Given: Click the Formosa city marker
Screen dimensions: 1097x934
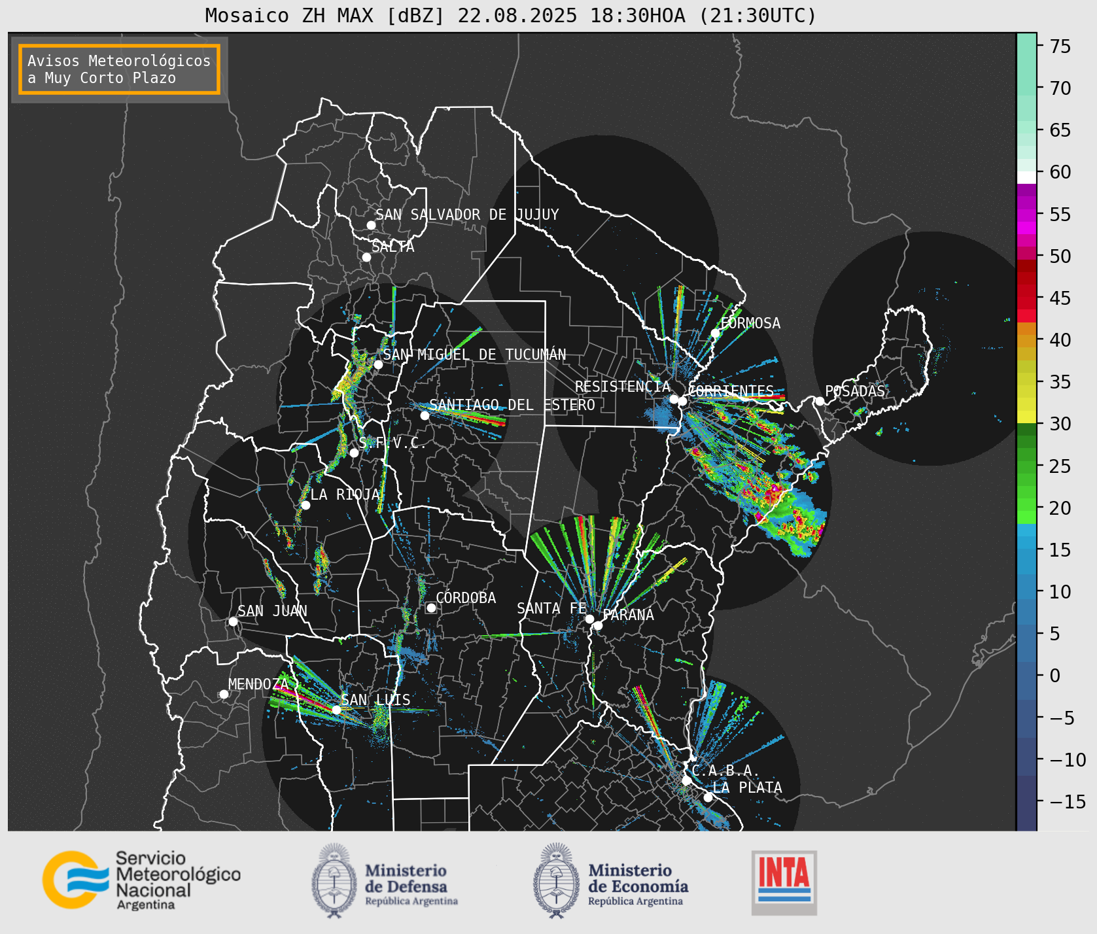Looking at the screenshot, I should pos(715,333).
